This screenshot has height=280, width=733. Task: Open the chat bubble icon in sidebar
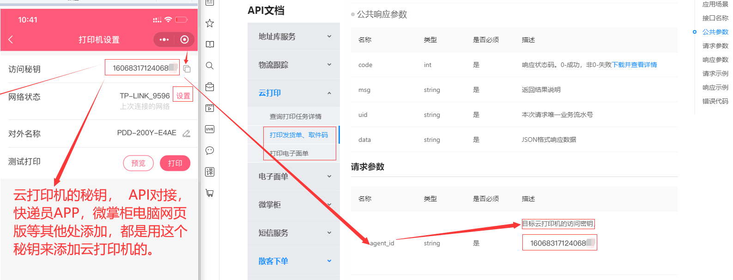tap(210, 151)
